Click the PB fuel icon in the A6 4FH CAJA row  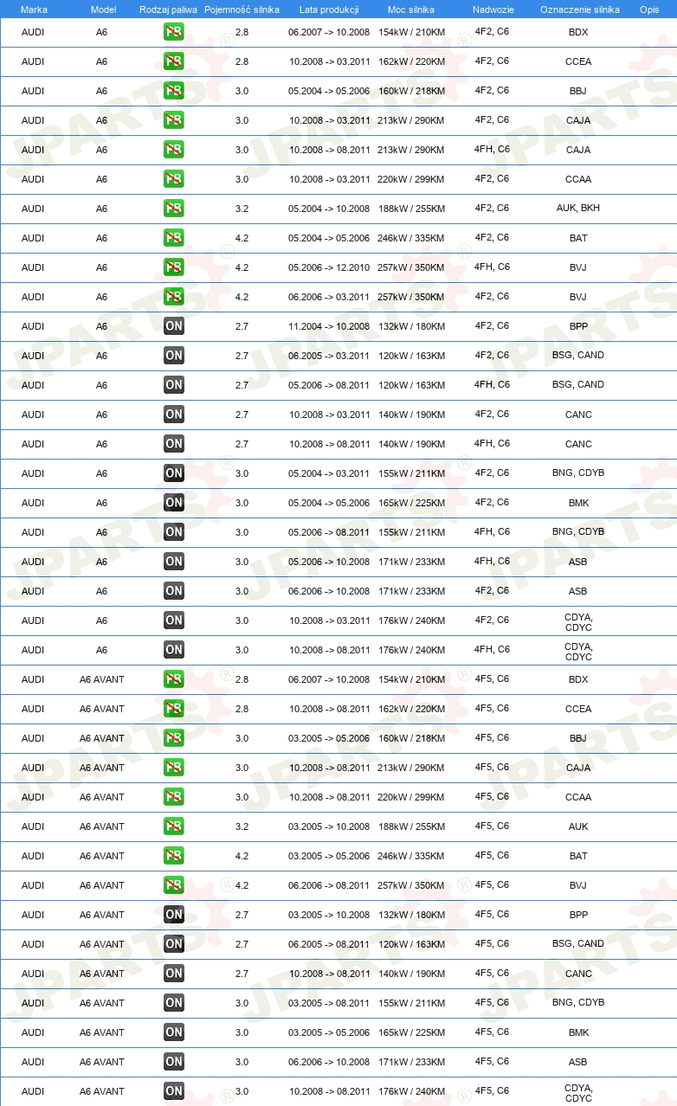click(174, 150)
